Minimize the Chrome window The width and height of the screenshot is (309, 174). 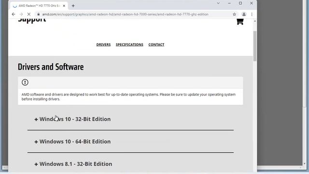click(229, 3)
